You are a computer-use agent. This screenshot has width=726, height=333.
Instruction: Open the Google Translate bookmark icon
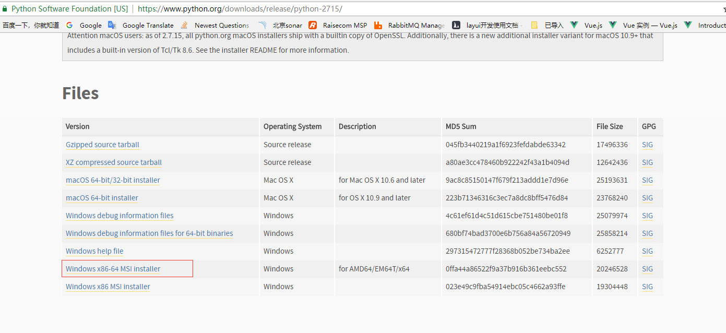[x=112, y=25]
